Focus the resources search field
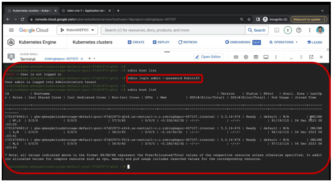 click(x=173, y=30)
